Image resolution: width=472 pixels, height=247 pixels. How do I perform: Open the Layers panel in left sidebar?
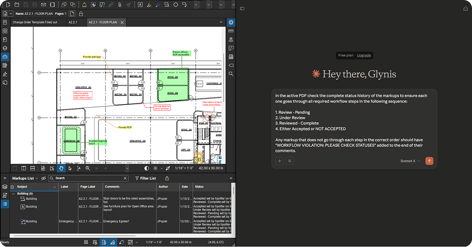[x=5, y=48]
